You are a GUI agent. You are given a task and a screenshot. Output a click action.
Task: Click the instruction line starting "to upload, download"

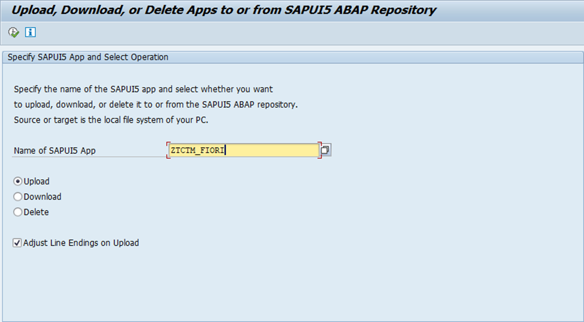(x=156, y=105)
